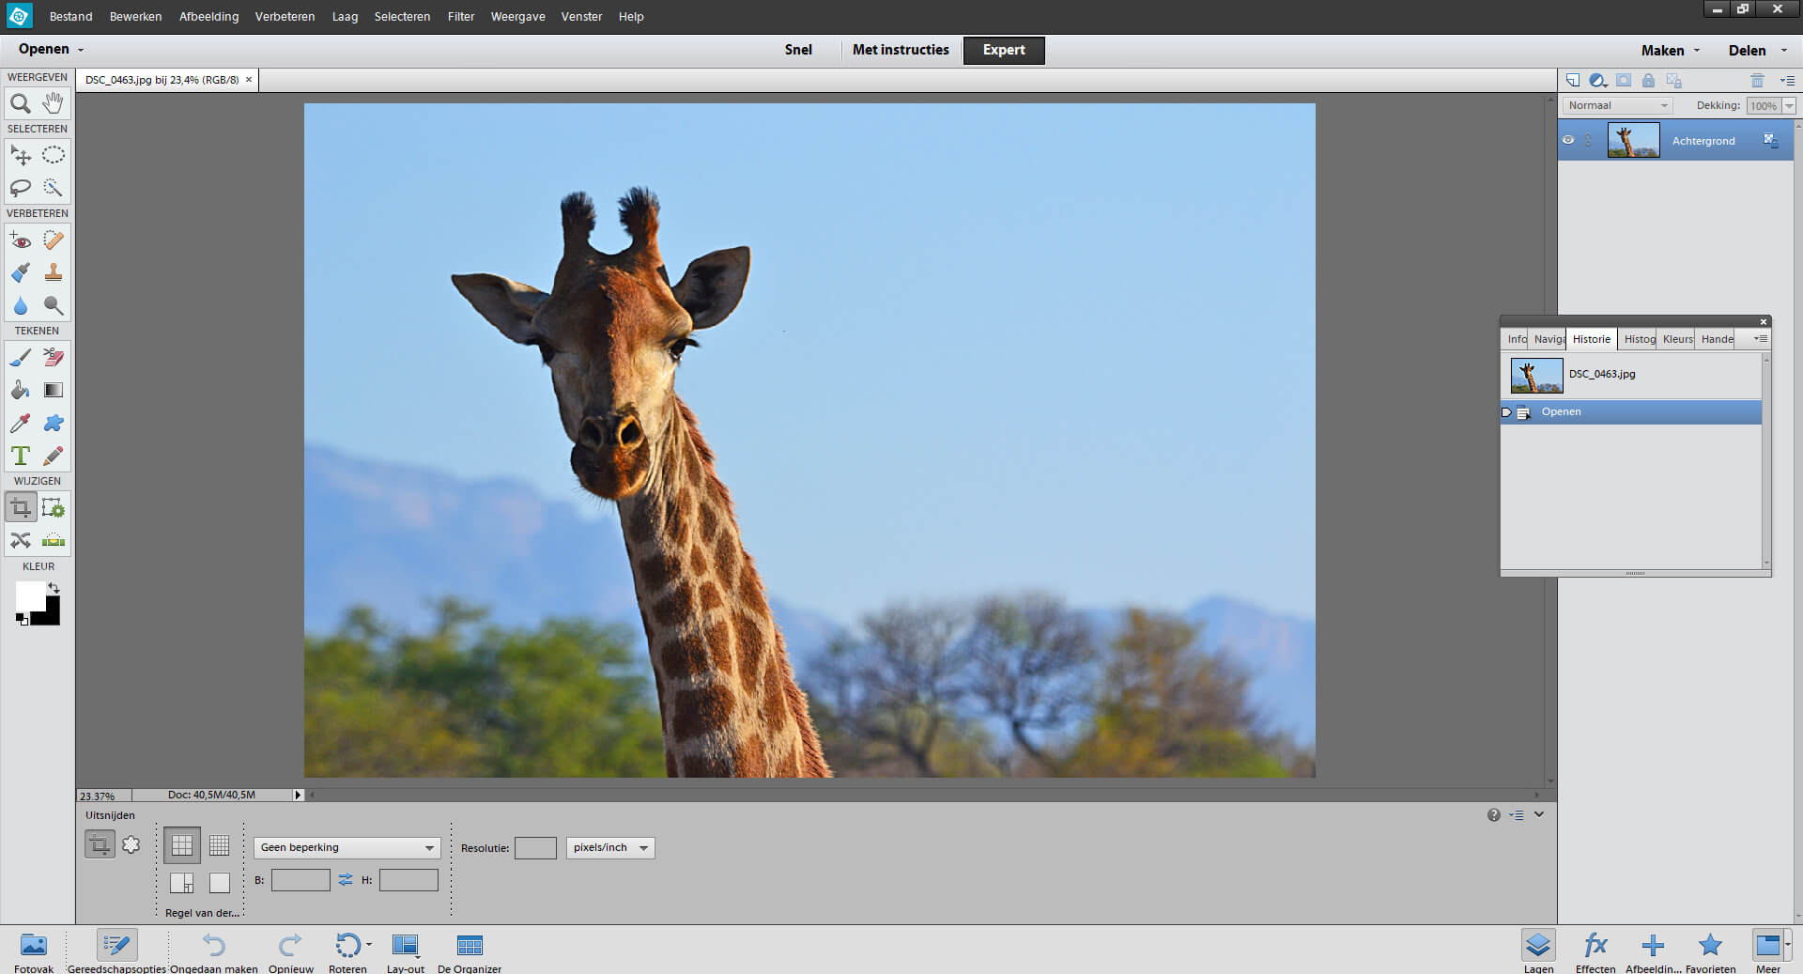Activate the Lasso tool
Screen dimensions: 1803x974
pyautogui.click(x=21, y=188)
